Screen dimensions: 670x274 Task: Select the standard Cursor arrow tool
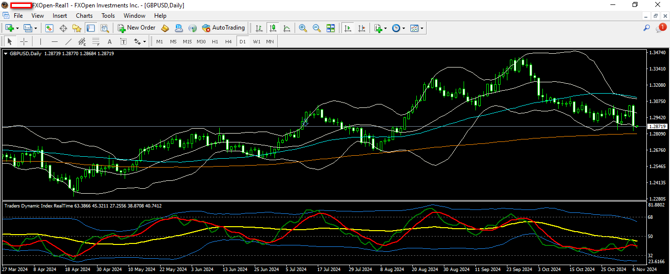(x=9, y=41)
